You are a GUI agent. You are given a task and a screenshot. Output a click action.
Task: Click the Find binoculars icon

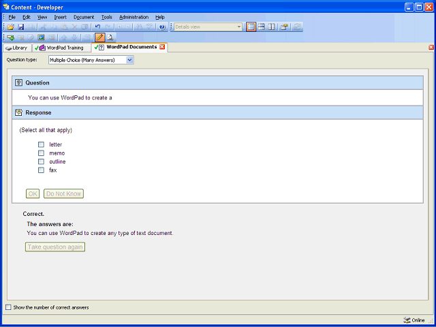[x=139, y=27]
